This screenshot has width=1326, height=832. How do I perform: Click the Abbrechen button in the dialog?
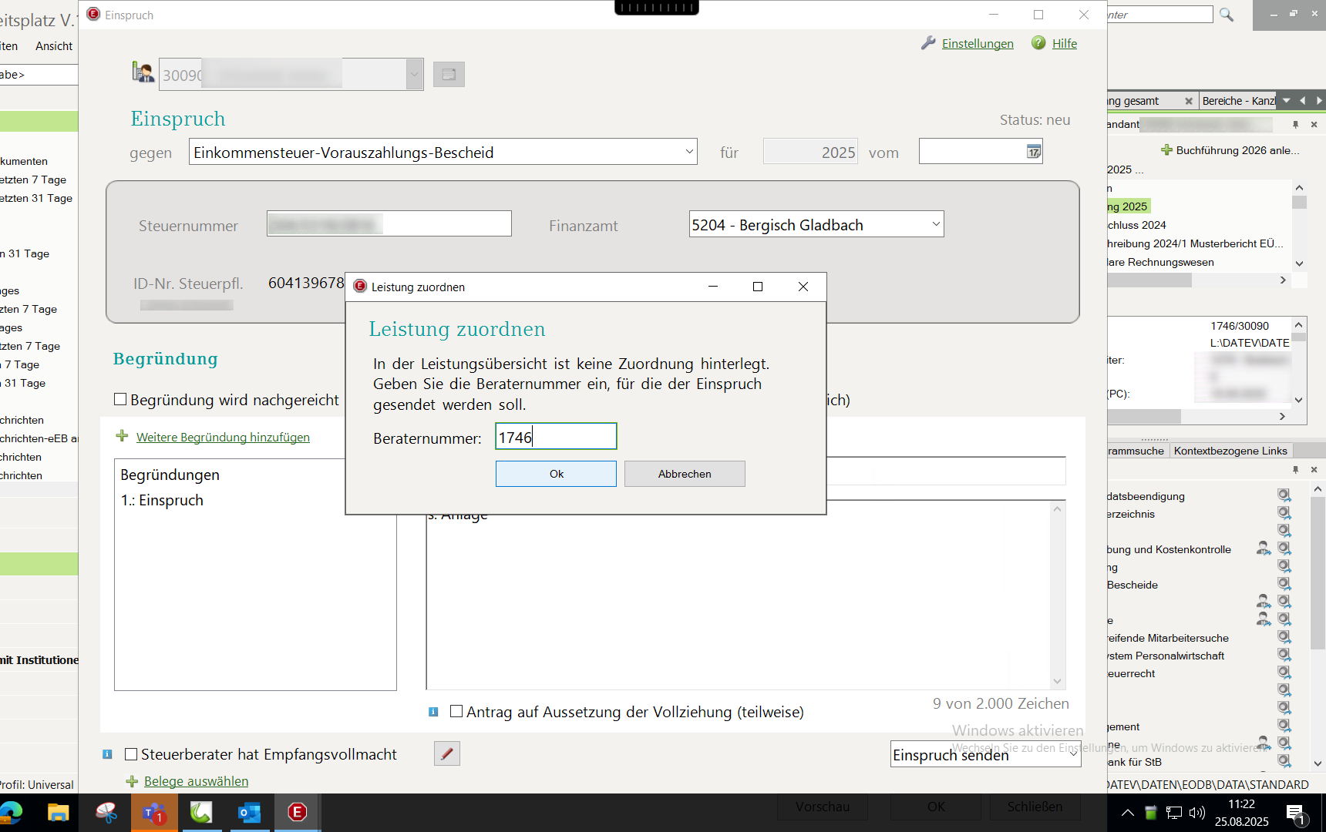pos(685,474)
